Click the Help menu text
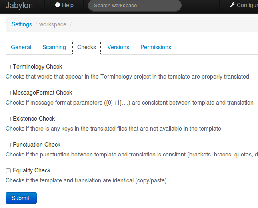The height and width of the screenshot is (208, 258). pyautogui.click(x=68, y=5)
